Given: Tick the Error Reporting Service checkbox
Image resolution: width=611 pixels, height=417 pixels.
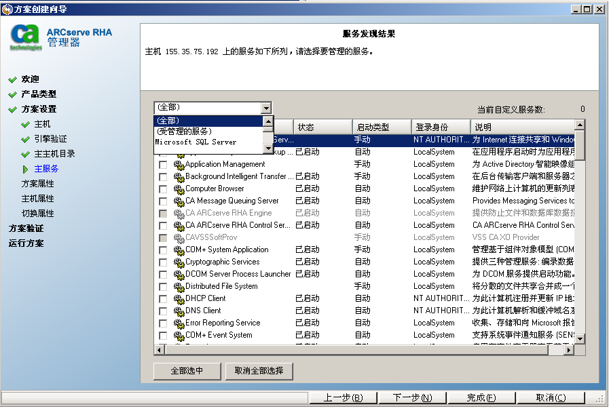Looking at the screenshot, I should [163, 323].
